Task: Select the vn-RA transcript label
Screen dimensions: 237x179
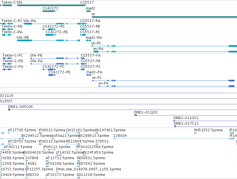Action: (98, 49)
